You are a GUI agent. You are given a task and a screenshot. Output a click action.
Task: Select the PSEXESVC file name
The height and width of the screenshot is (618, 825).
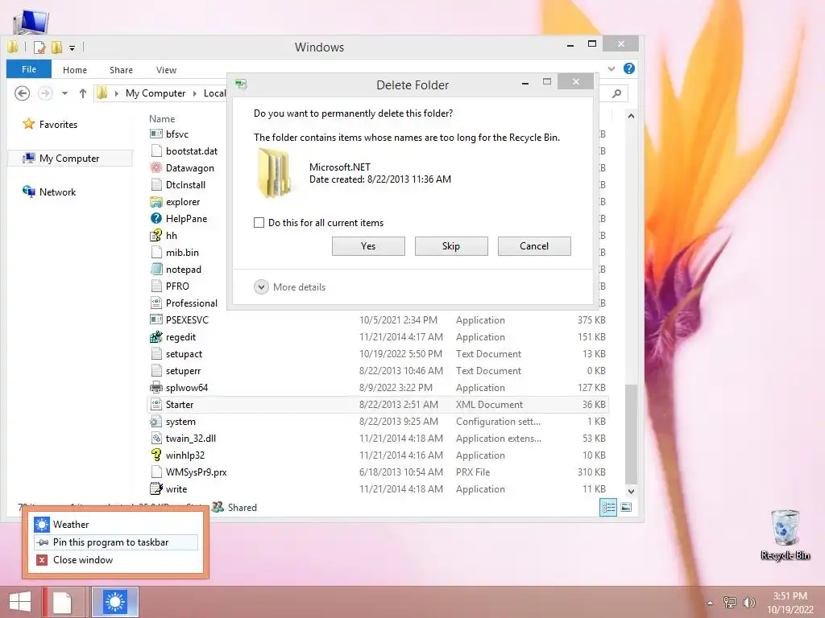(x=187, y=320)
